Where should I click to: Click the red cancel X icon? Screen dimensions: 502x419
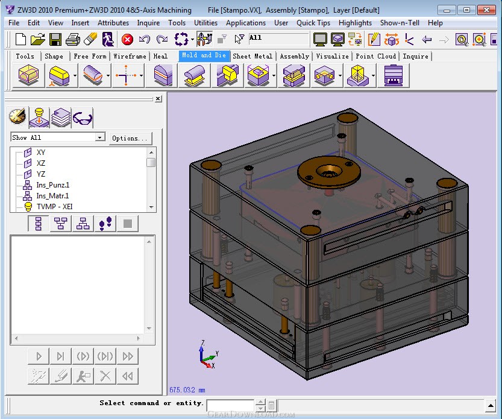[x=127, y=40]
